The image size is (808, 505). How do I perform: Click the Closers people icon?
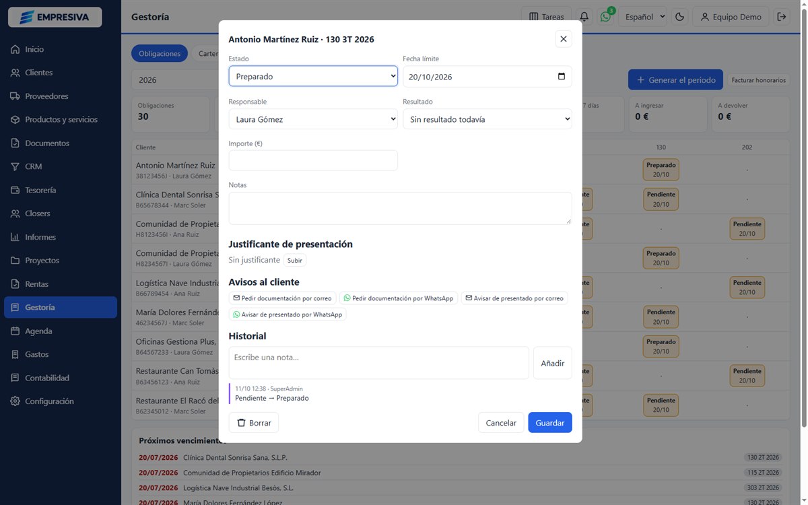(15, 213)
